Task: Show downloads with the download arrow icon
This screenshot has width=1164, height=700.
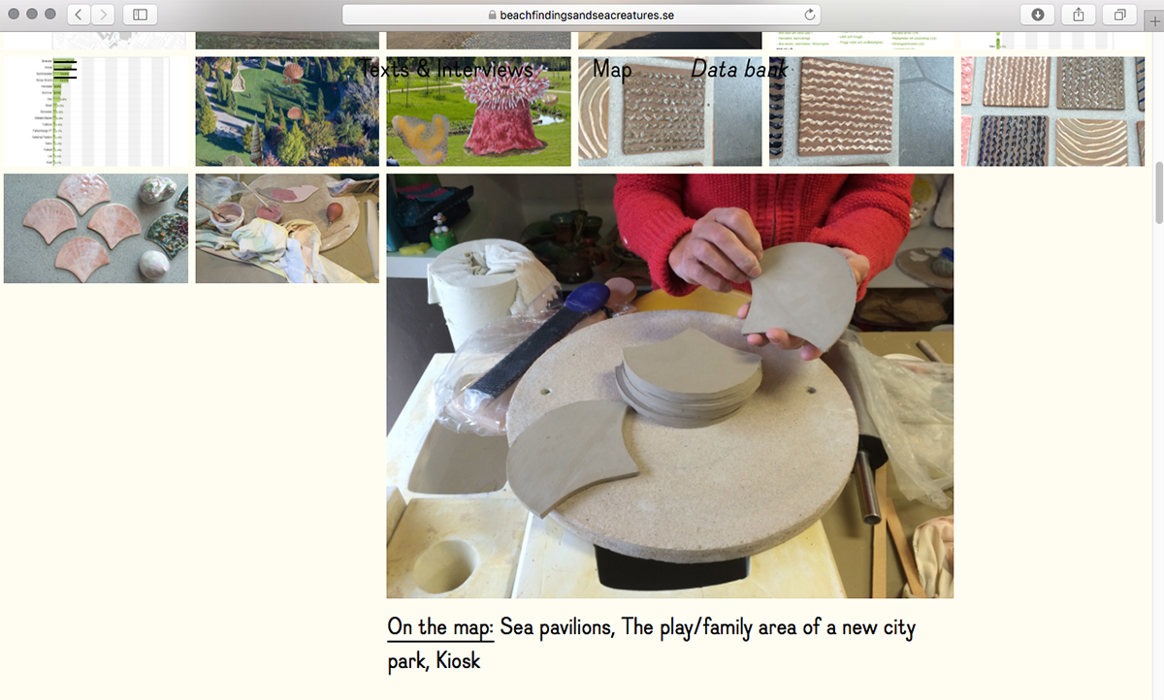Action: (x=1038, y=15)
